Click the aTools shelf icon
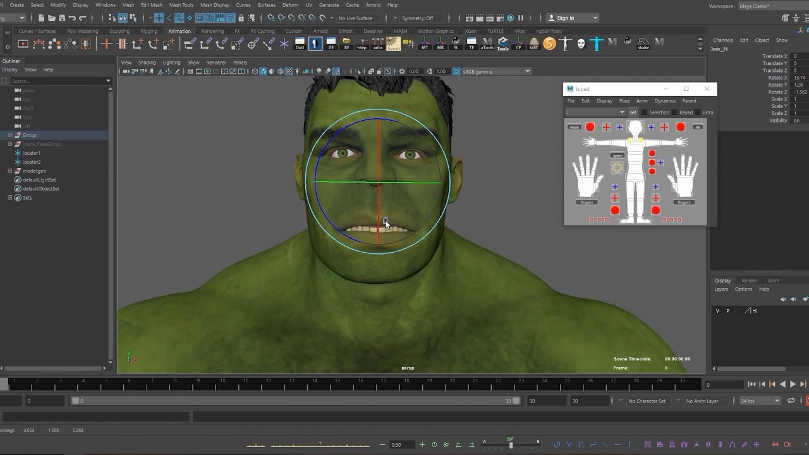This screenshot has width=809, height=455. pyautogui.click(x=487, y=43)
